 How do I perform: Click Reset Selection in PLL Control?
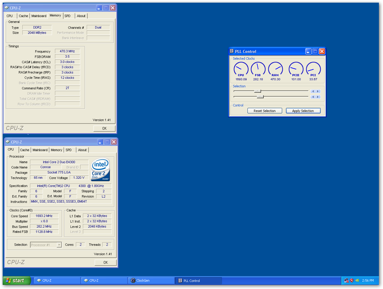tap(265, 111)
